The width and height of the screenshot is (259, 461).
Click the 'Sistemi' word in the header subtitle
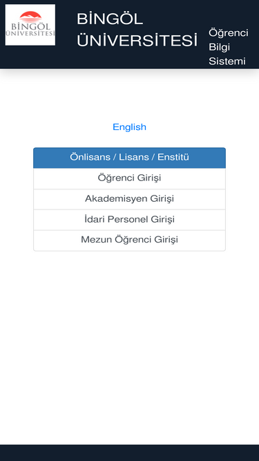[x=227, y=61]
